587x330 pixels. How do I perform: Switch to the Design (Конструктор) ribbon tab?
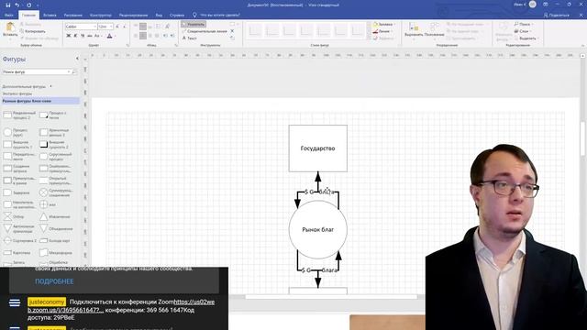point(101,16)
